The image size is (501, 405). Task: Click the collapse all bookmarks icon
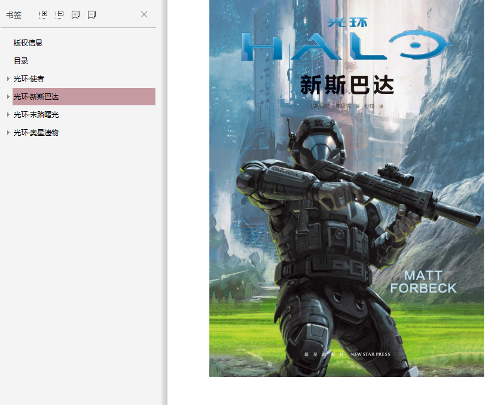click(59, 15)
